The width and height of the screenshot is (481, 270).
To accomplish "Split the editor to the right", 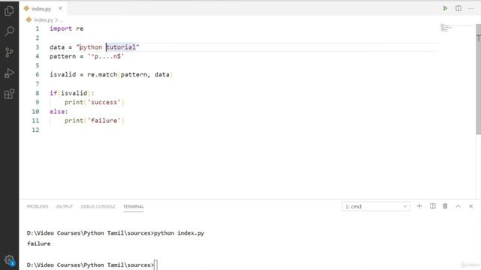I will 458,8.
